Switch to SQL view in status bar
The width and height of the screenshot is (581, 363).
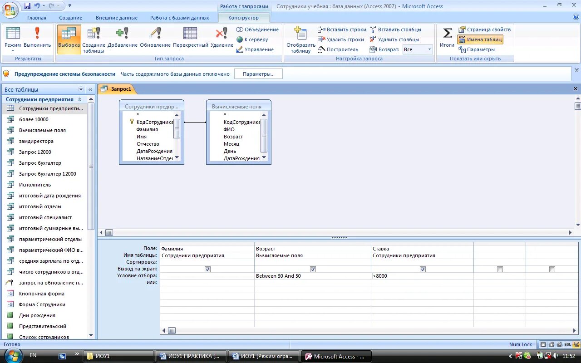(567, 344)
